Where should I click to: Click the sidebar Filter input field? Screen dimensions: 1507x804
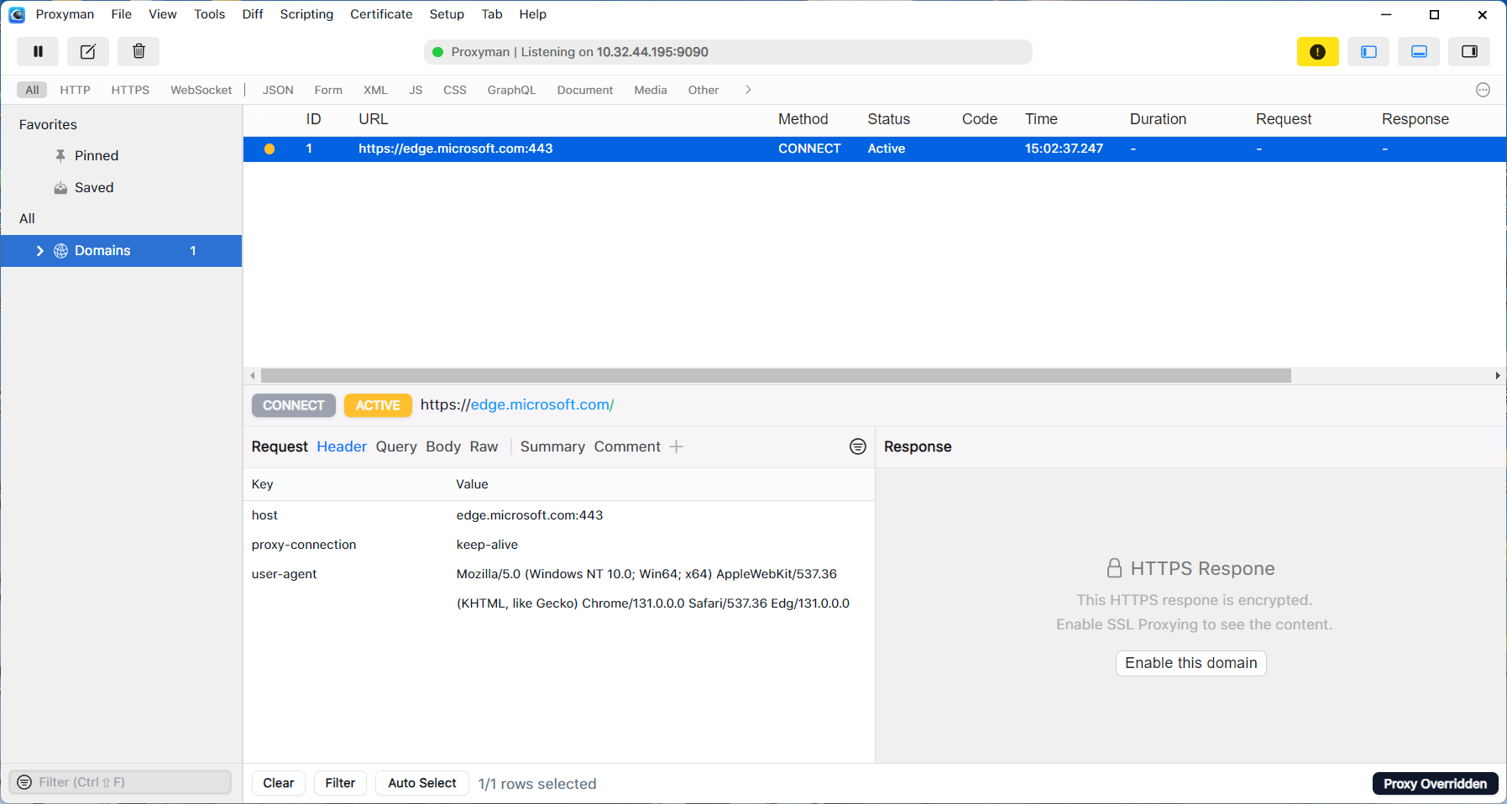[x=120, y=782]
